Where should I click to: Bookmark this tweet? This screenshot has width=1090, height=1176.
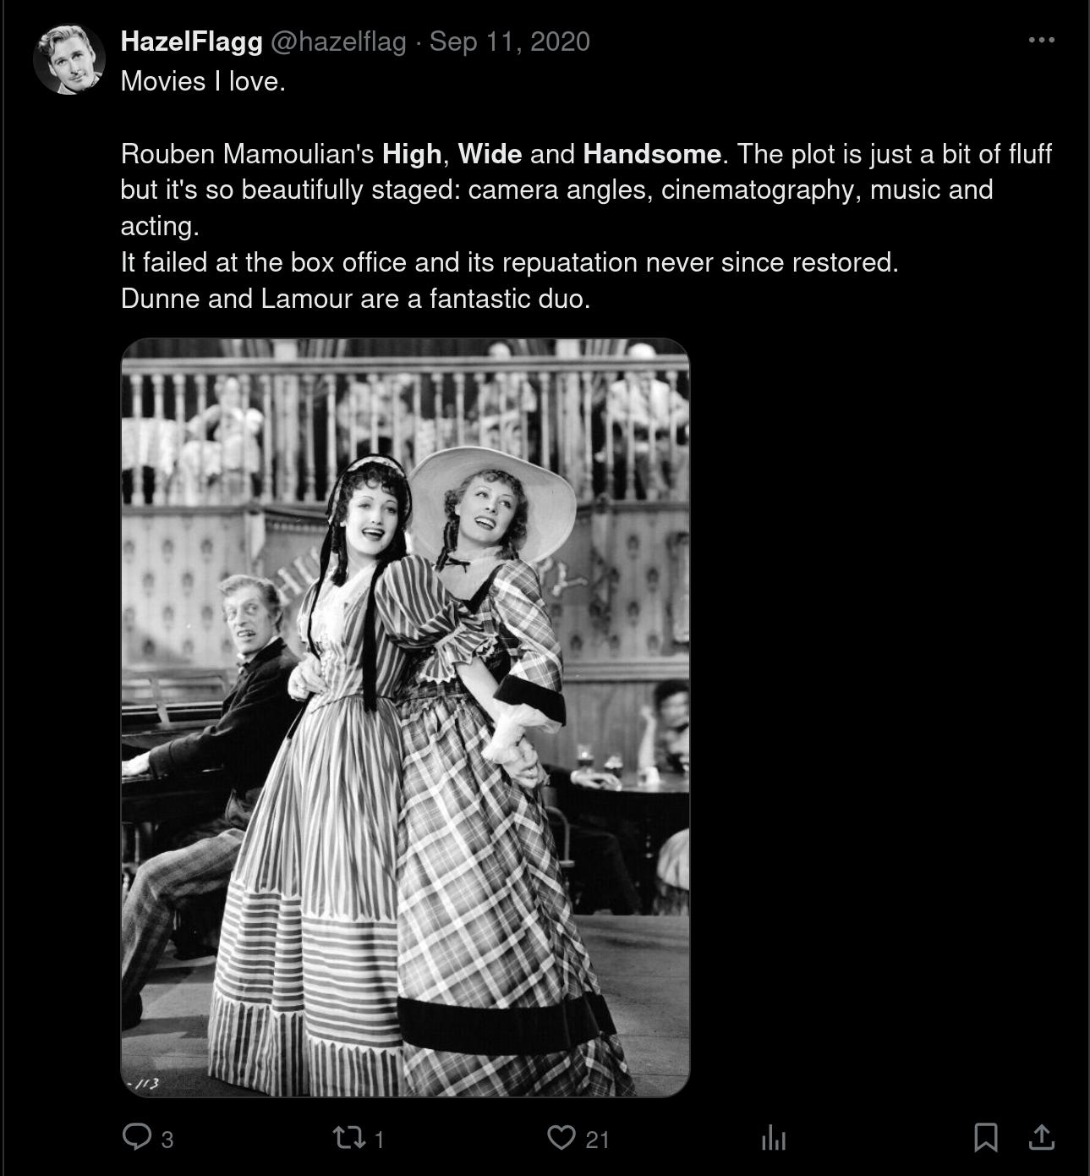point(986,1137)
